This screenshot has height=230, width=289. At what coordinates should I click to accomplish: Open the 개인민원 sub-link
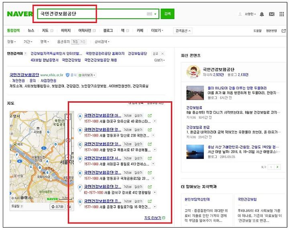[18, 81]
